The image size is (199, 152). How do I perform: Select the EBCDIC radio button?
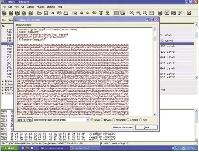(102, 120)
